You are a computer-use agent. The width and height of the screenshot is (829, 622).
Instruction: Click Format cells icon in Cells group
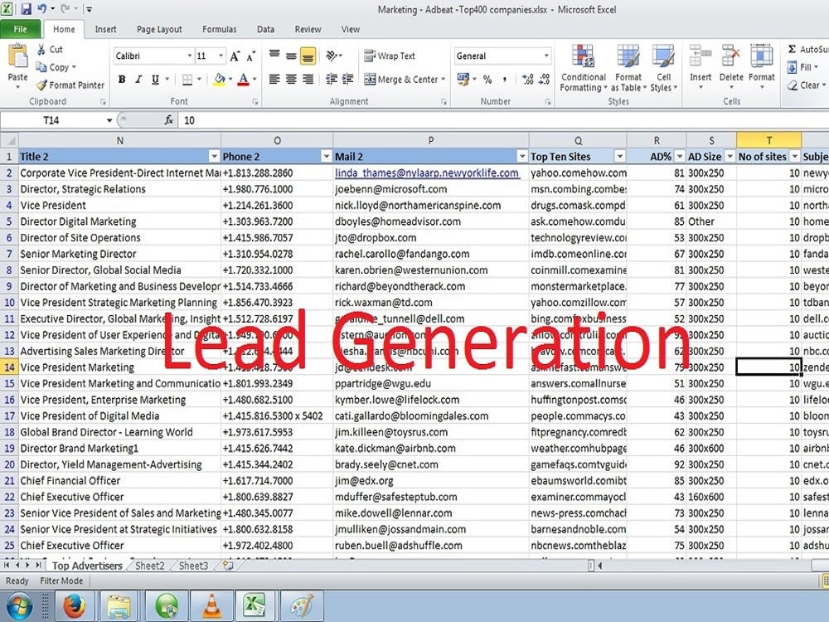[x=761, y=56]
